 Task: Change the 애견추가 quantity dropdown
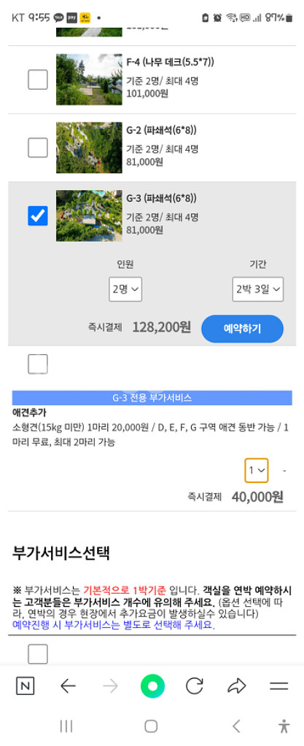pos(257,470)
